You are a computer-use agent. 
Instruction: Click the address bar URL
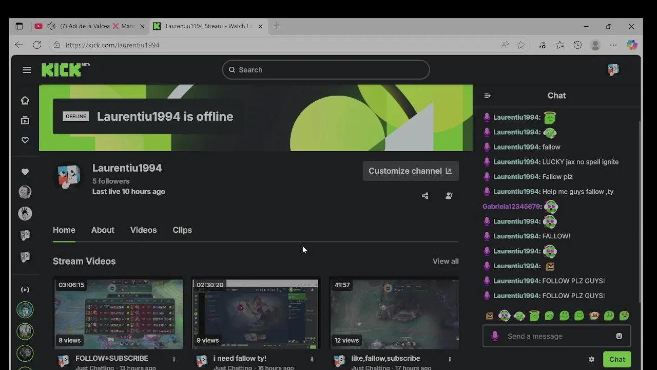(112, 45)
